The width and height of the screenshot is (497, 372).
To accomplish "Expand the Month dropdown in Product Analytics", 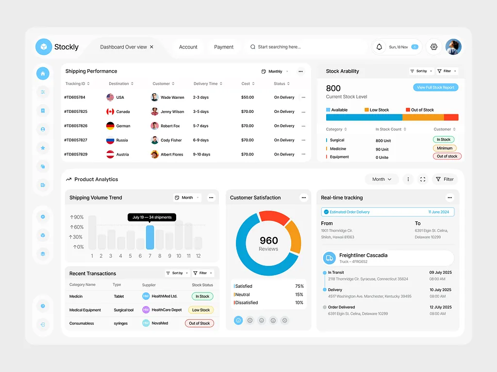I will [381, 179].
